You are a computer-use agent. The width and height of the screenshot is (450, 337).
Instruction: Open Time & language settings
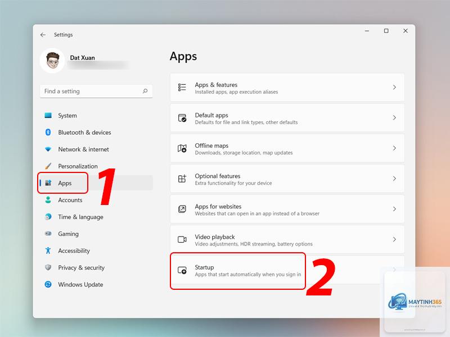96,217
